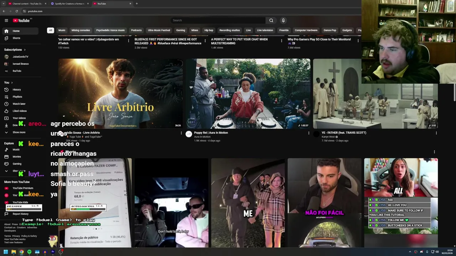
Task: Open Watch later in the sidebar
Action: [20, 104]
